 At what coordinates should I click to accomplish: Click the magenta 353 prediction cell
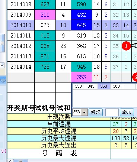(x=82, y=77)
